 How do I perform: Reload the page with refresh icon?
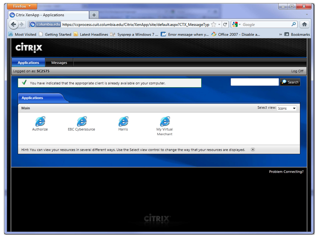225,25
